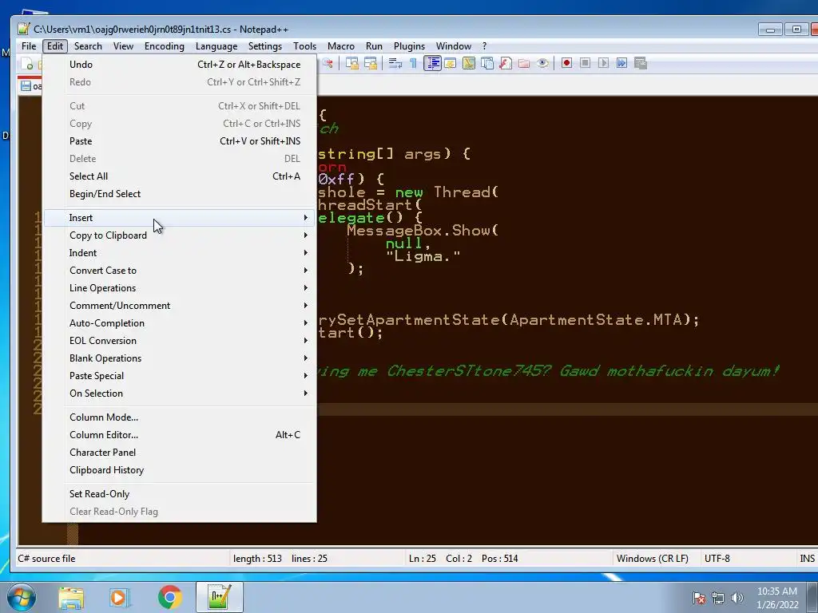
Task: Click the C# source file status text
Action: pos(46,559)
